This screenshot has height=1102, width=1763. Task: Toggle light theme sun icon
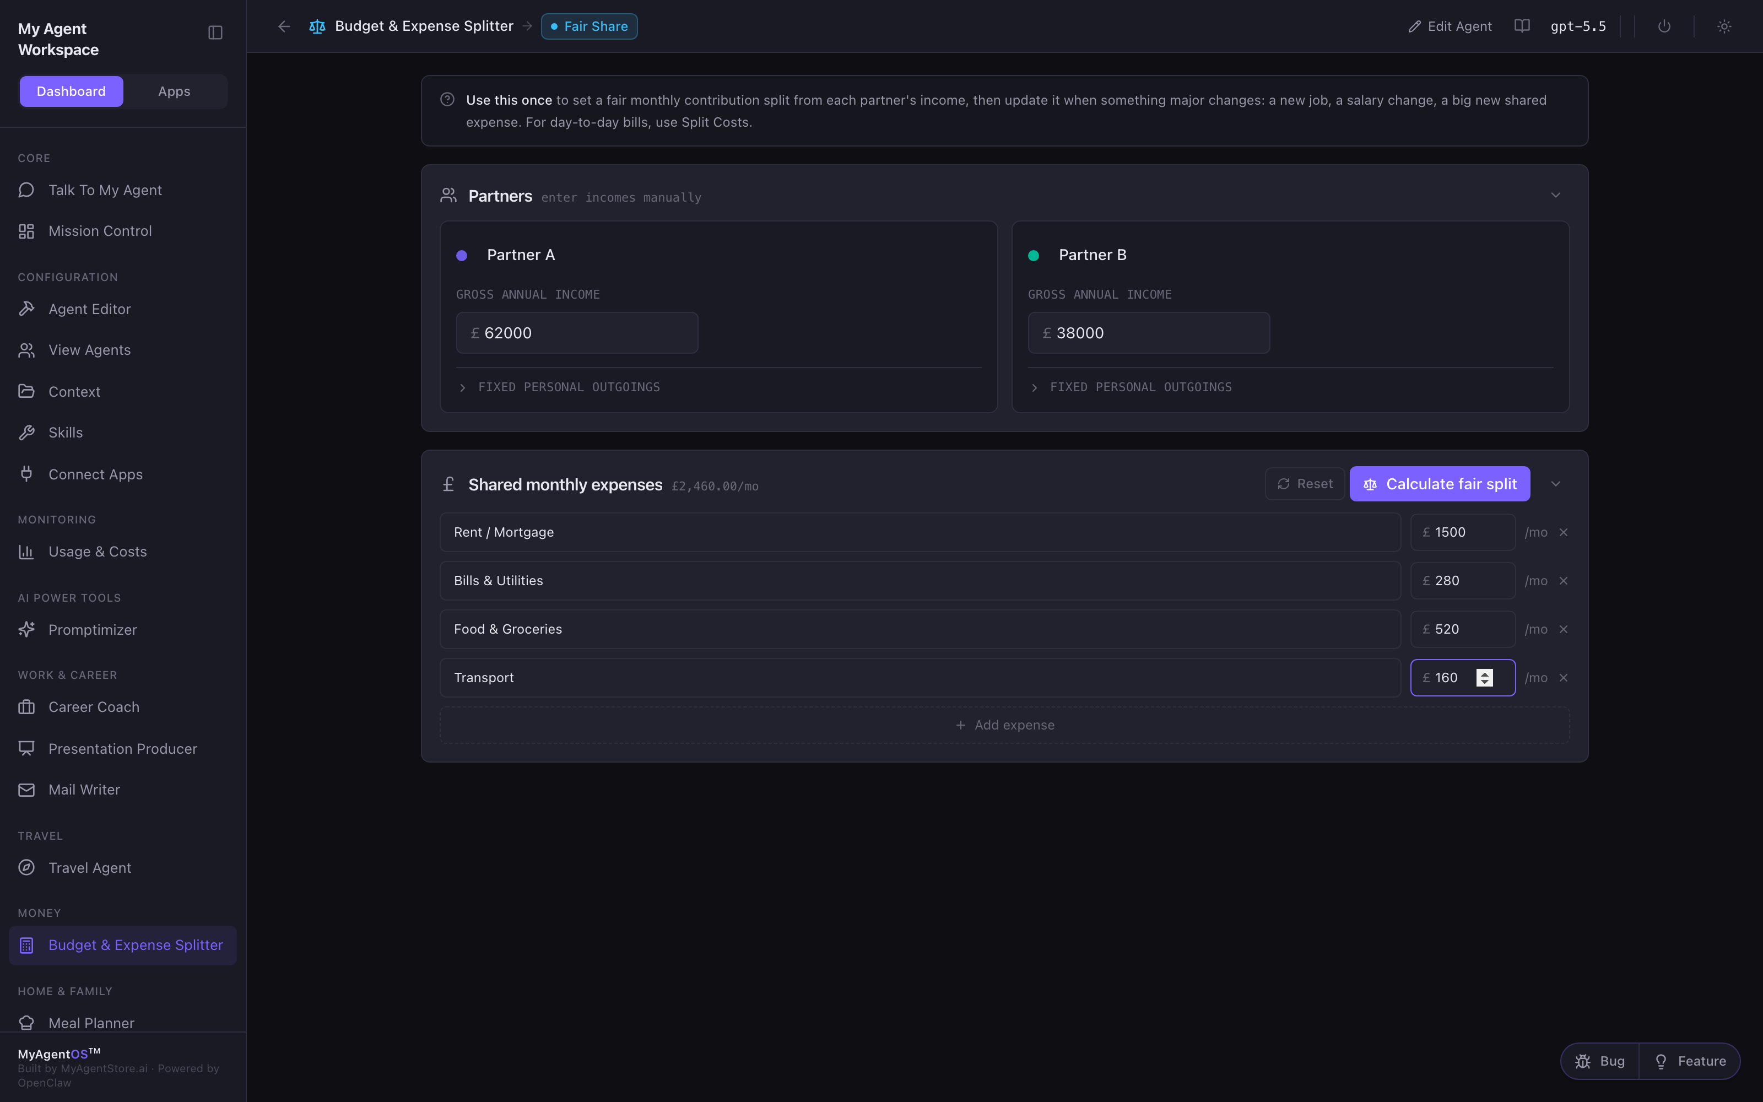click(1724, 26)
